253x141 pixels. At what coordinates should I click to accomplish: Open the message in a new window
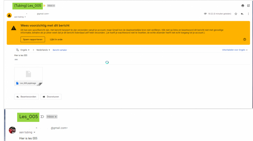pyautogui.click(x=248, y=6)
